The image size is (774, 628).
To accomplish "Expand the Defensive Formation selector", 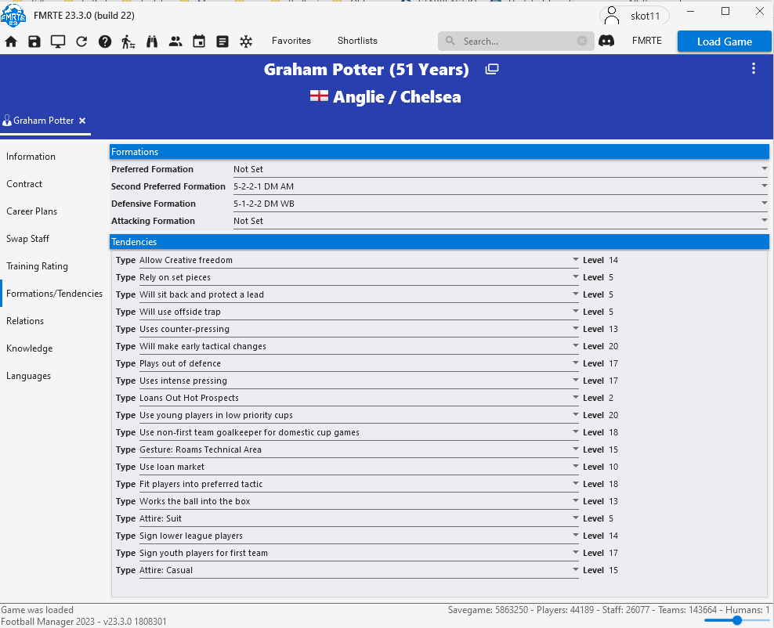I will tap(763, 204).
